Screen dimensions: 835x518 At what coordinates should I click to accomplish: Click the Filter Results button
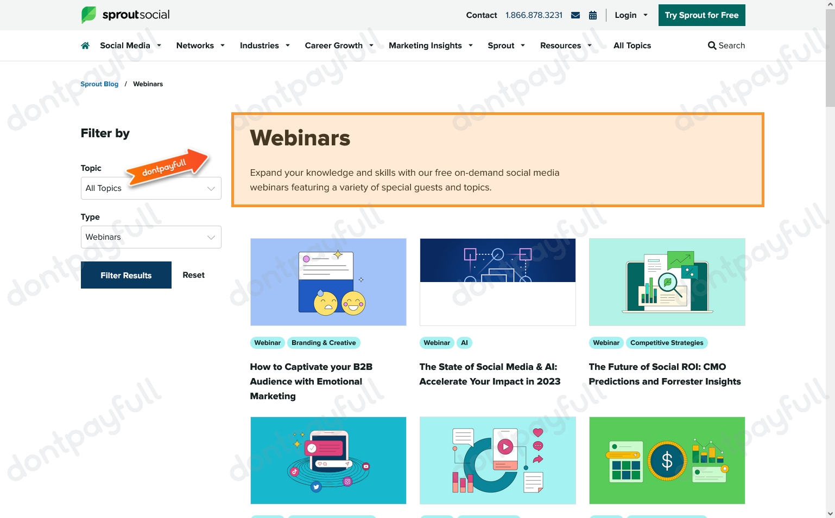[x=126, y=275]
